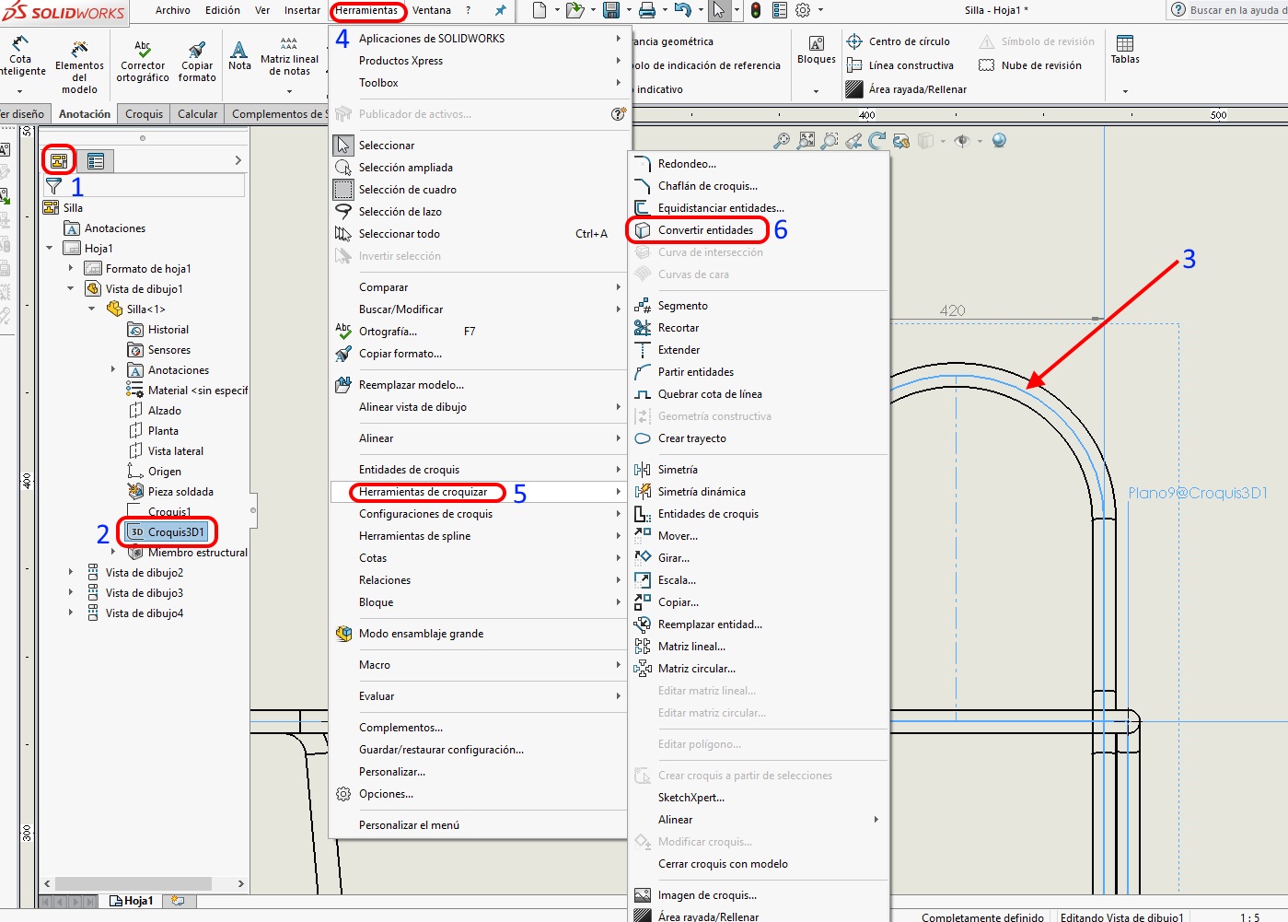The image size is (1288, 922).
Task: Click the Undo arrow icon
Action: (x=682, y=10)
